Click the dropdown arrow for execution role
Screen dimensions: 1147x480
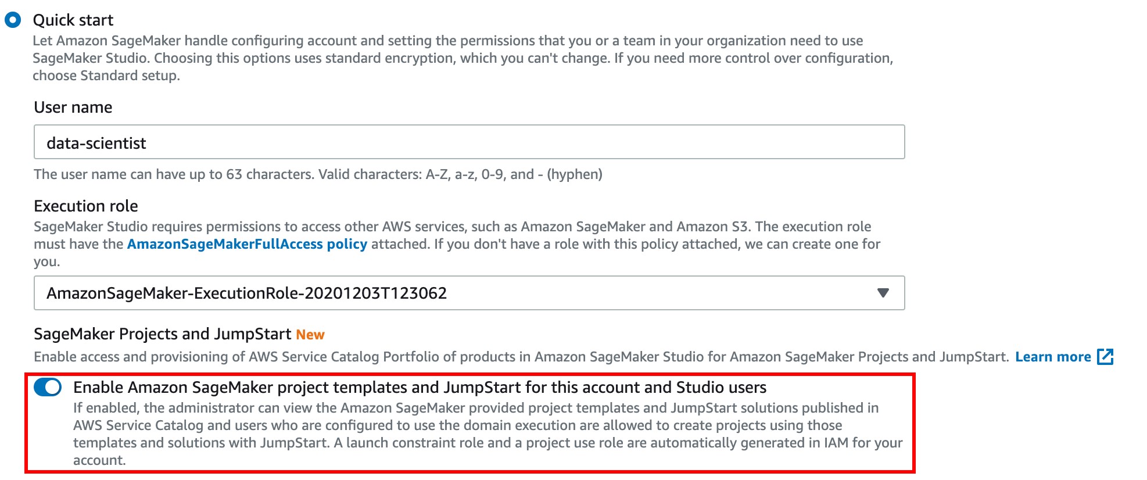click(883, 293)
